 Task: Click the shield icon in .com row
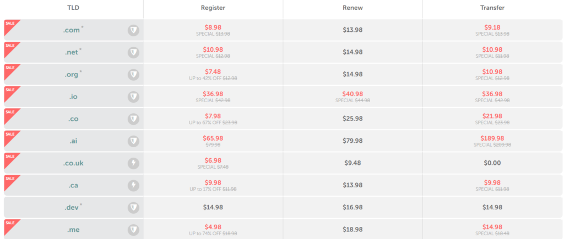pyautogui.click(x=133, y=31)
